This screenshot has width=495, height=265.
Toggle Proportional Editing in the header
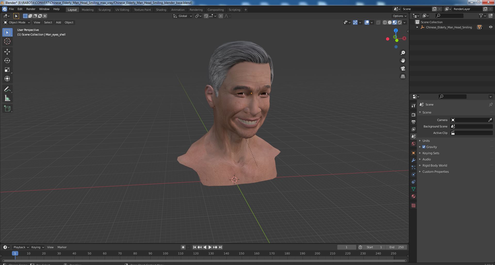(221, 16)
